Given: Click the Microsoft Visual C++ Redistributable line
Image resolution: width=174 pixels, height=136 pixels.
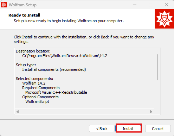Looking at the screenshot, I should pyautogui.click(x=56, y=92).
